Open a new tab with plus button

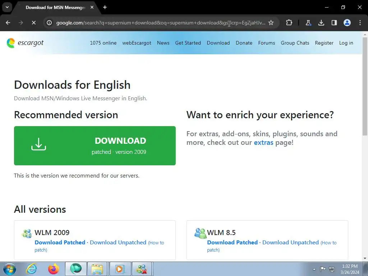click(x=105, y=7)
